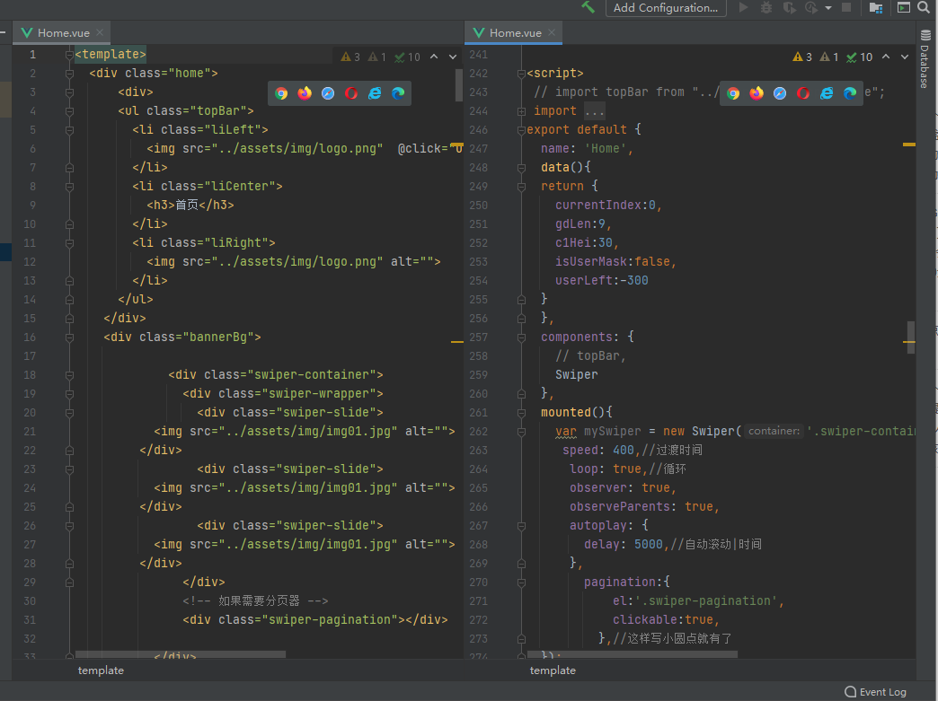Viewport: 938px width, 701px height.
Task: Jump to next highlighted error in left editor
Action: 454,57
